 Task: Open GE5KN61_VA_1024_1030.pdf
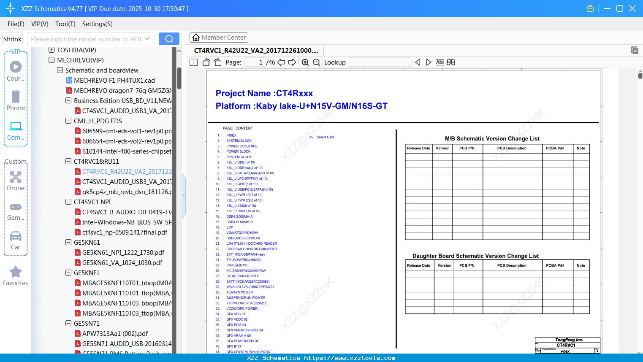coord(118,263)
